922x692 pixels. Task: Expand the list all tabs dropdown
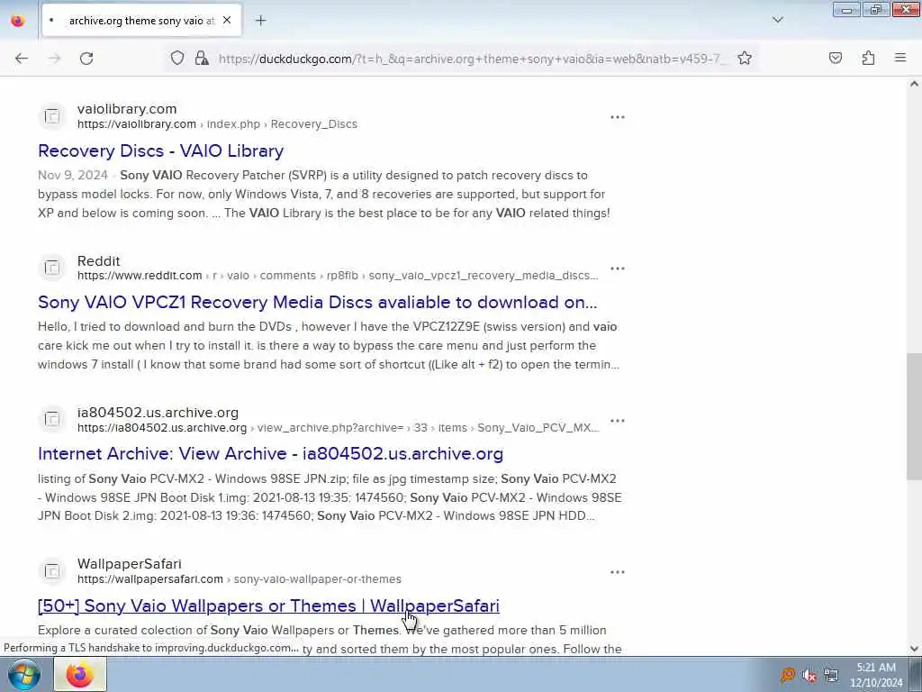tap(778, 20)
